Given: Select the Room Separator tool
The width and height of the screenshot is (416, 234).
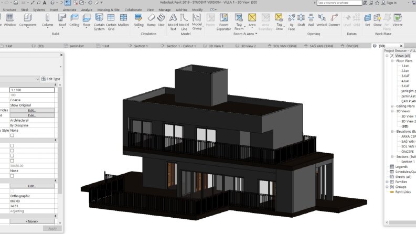Looking at the screenshot, I should pos(223,22).
